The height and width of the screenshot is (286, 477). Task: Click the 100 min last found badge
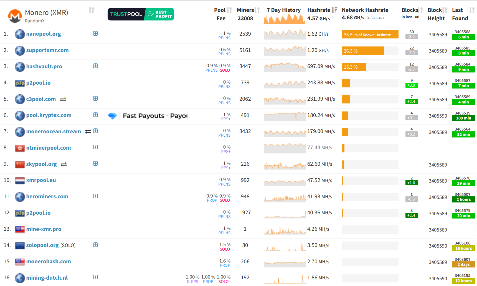tap(463, 118)
